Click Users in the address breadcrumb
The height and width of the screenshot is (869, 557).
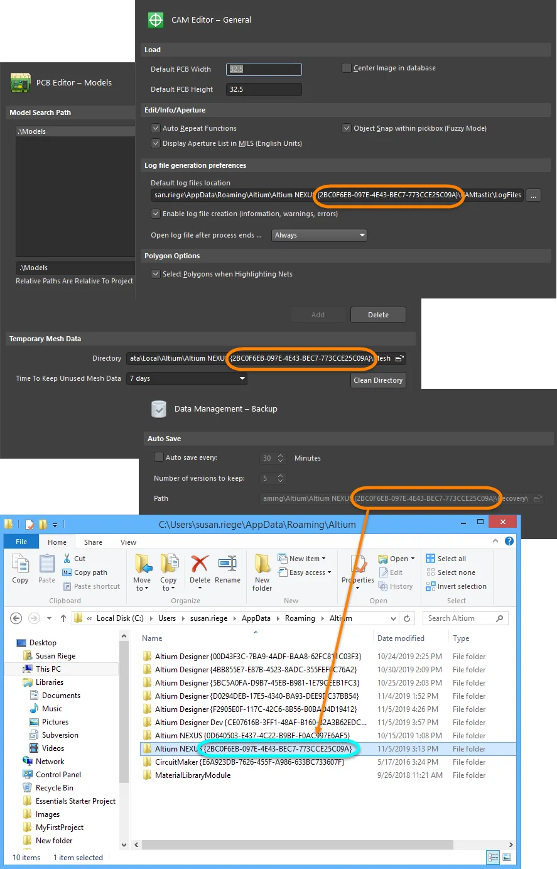click(167, 618)
